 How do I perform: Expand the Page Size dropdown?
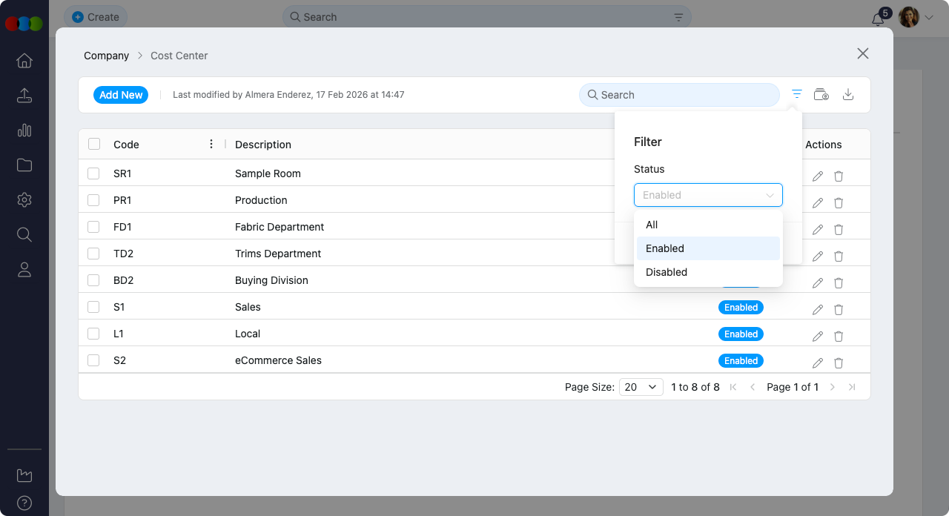coord(641,387)
